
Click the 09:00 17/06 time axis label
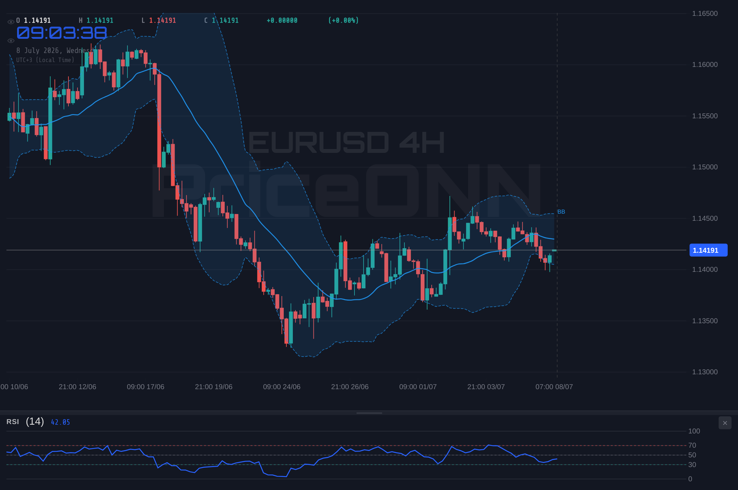tap(146, 387)
